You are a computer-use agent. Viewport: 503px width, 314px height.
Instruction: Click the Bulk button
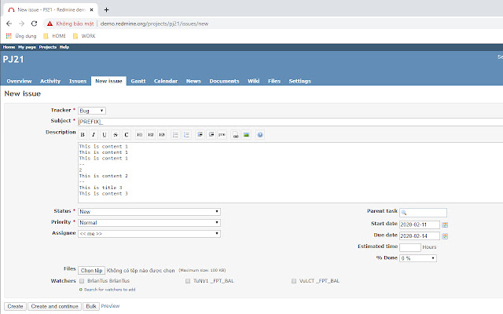click(x=91, y=306)
